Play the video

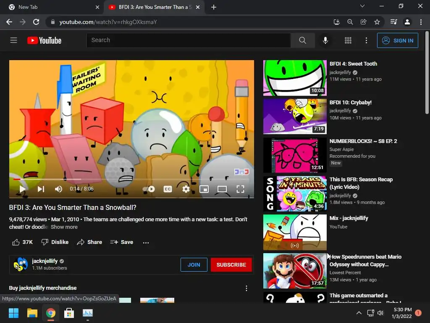click(x=23, y=189)
